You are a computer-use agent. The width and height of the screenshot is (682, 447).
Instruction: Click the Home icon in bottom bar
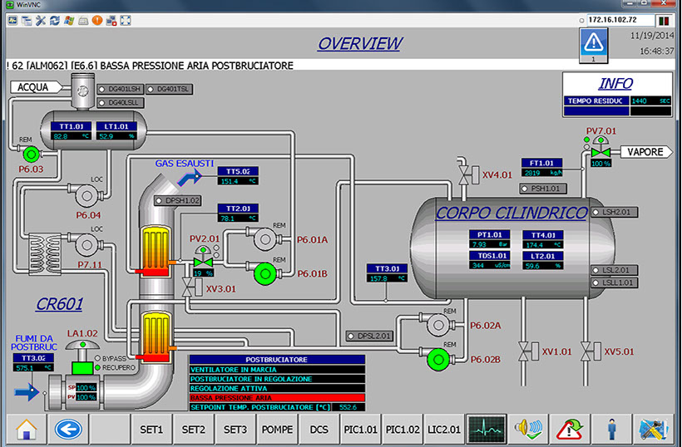pyautogui.click(x=27, y=429)
